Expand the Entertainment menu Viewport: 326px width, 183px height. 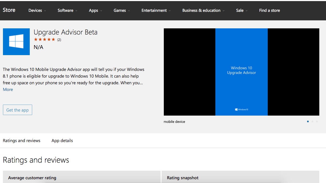tap(156, 10)
